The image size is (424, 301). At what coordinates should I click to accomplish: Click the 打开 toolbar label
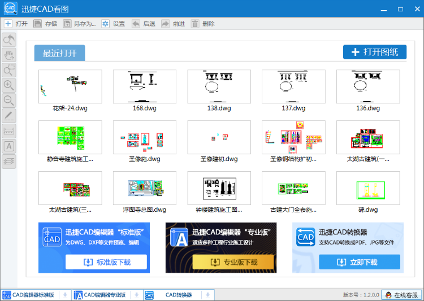pos(21,24)
